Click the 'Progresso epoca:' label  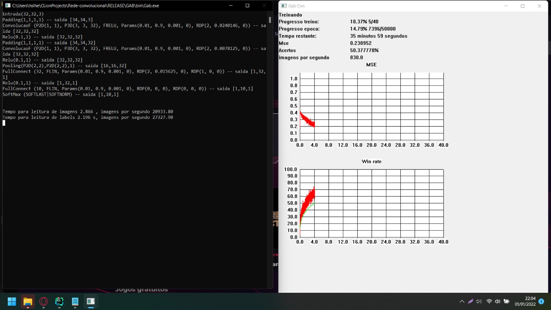pos(299,29)
